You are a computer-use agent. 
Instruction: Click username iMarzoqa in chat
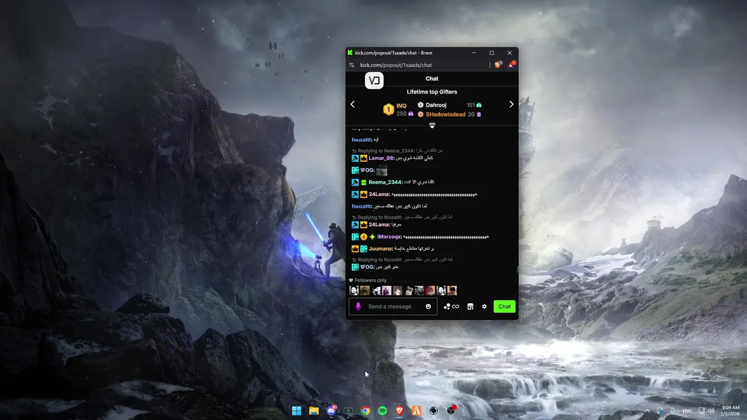(389, 237)
